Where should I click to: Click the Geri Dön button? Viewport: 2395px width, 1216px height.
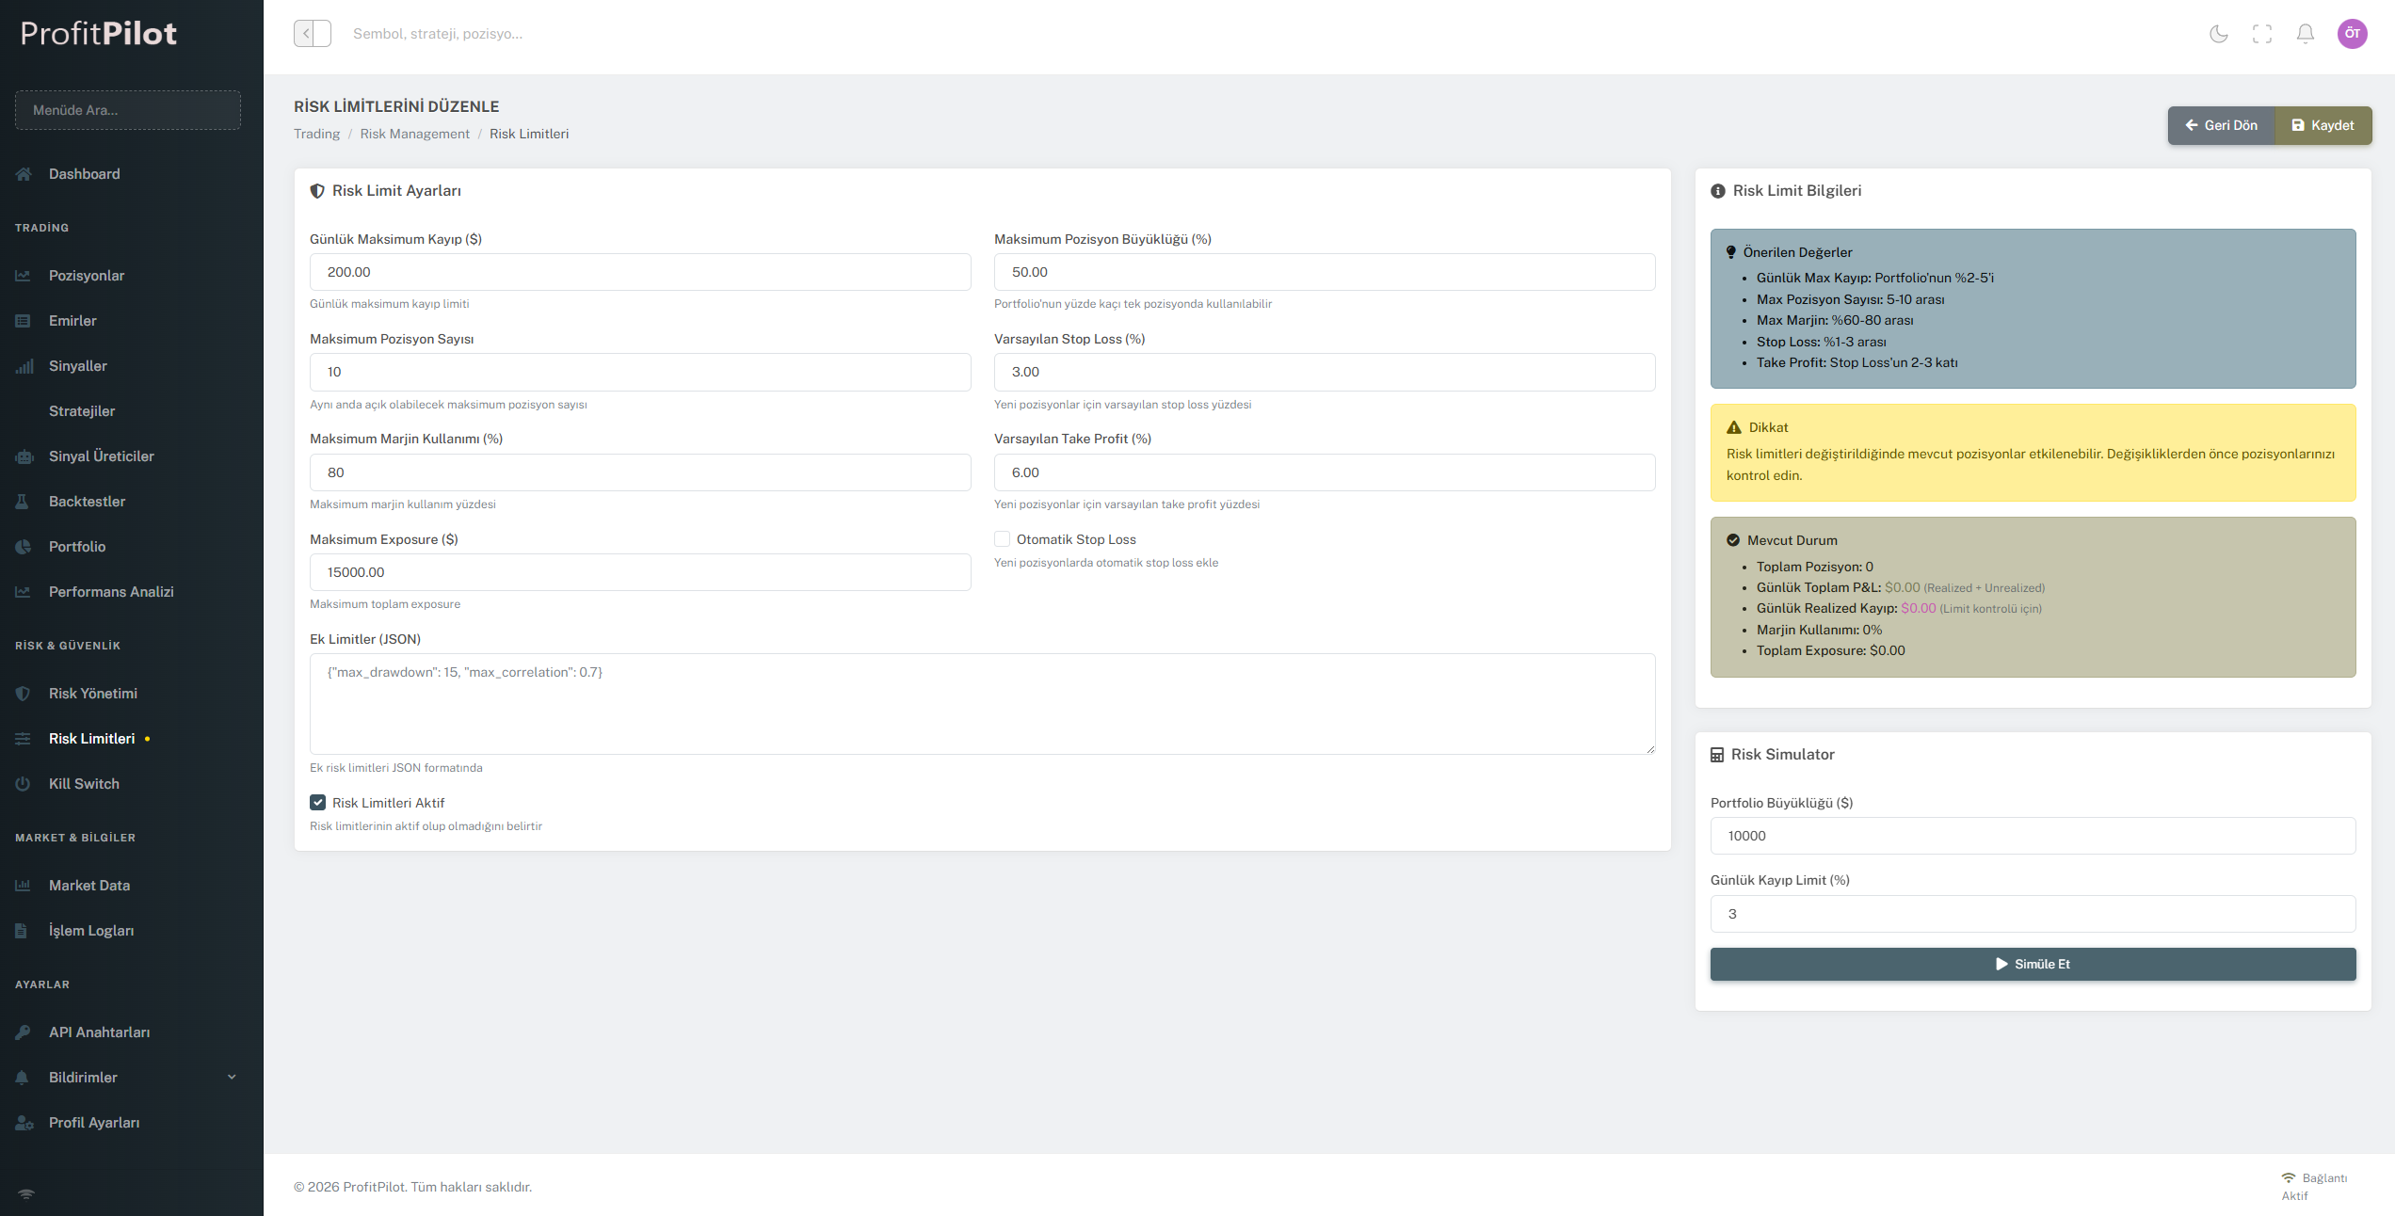[x=2221, y=125]
